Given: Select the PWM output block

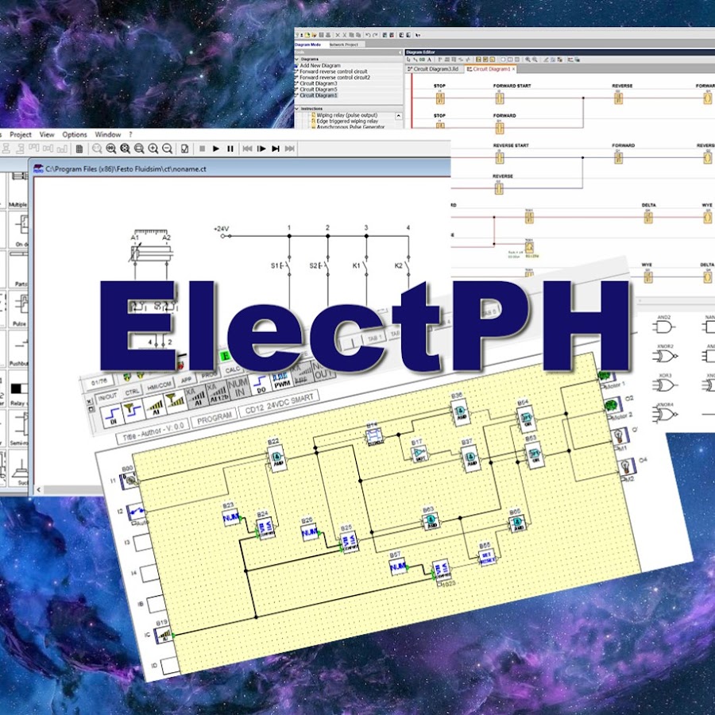Looking at the screenshot, I should point(281,380).
